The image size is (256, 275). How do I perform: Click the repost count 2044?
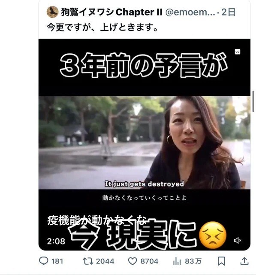pyautogui.click(x=105, y=261)
